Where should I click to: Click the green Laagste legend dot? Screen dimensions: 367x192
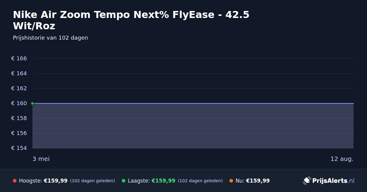point(124,181)
